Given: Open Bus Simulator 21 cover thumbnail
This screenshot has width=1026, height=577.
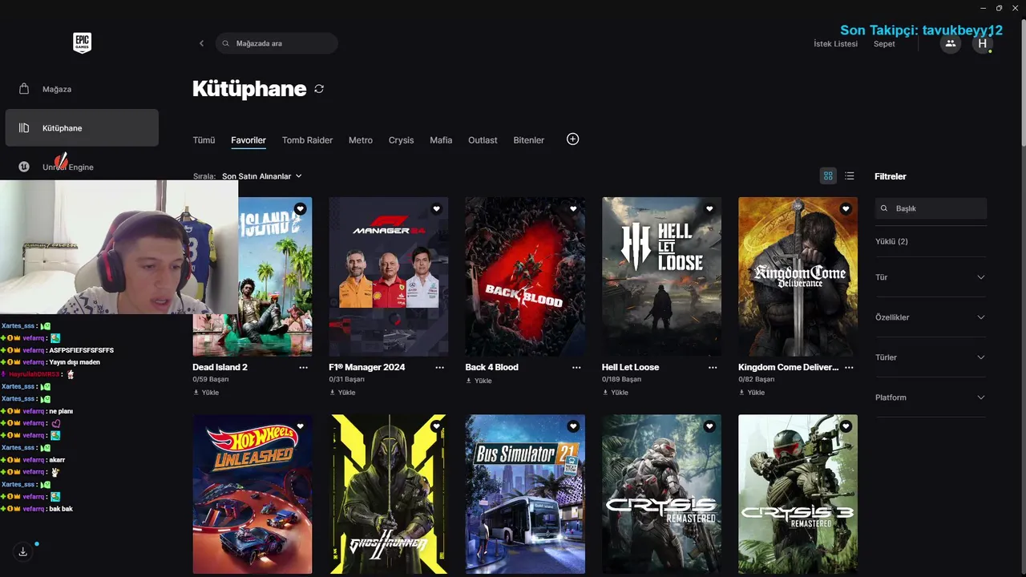Looking at the screenshot, I should pyautogui.click(x=525, y=494).
